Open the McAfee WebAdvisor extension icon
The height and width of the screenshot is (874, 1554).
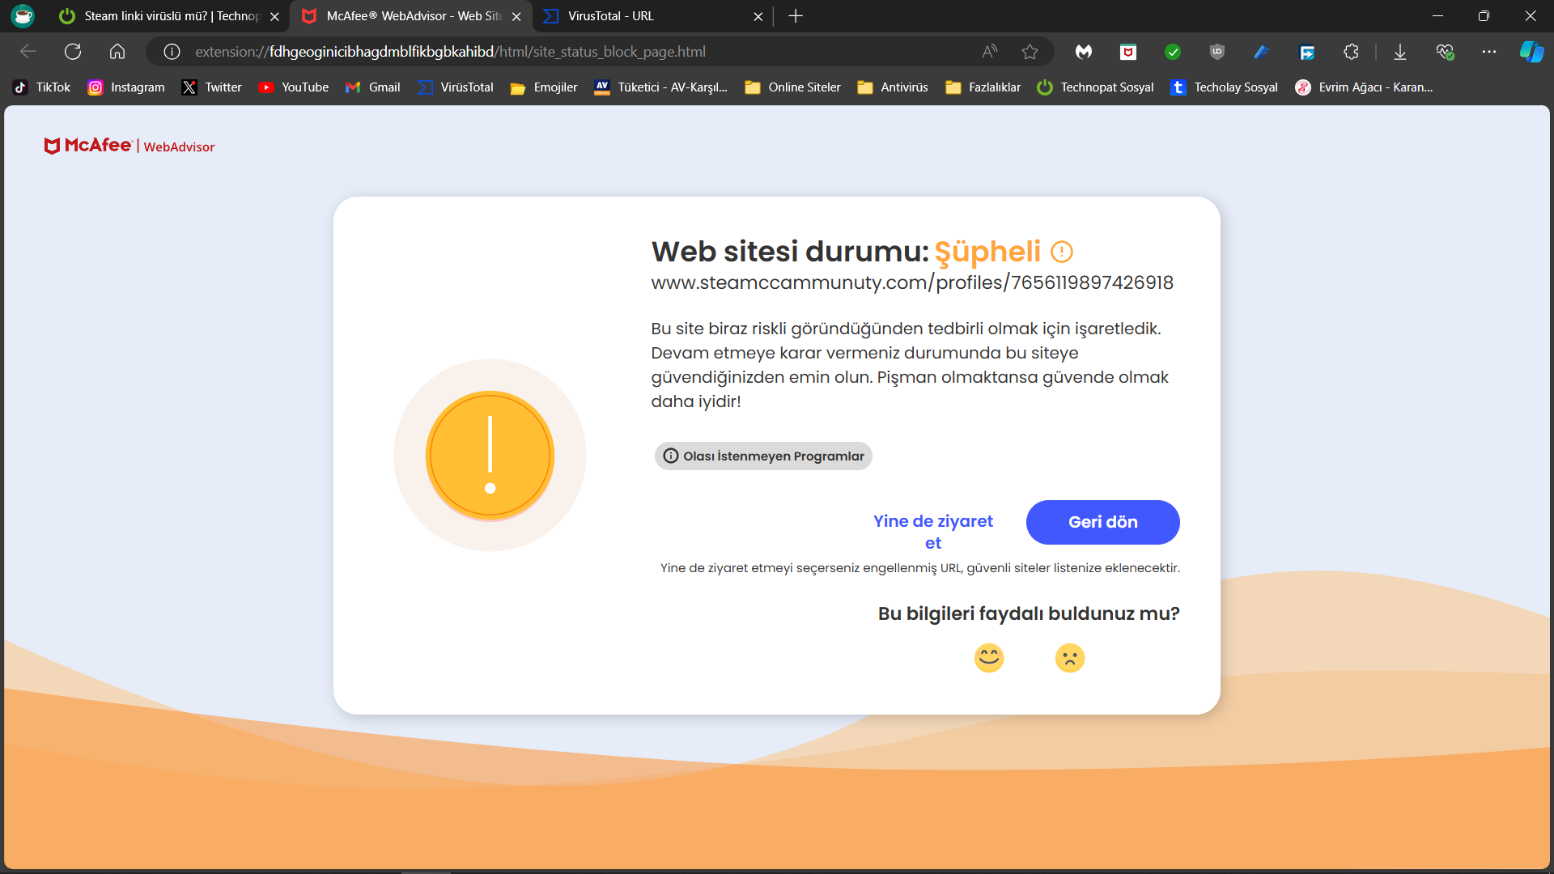[1128, 52]
